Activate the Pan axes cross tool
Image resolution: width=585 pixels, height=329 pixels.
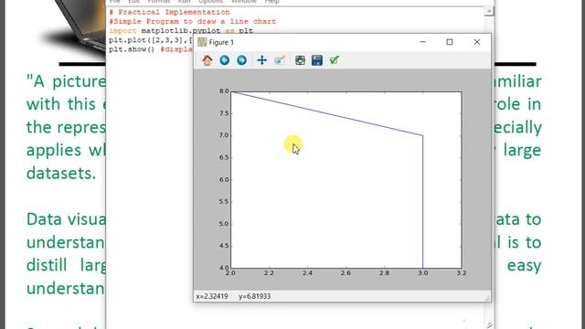point(262,60)
